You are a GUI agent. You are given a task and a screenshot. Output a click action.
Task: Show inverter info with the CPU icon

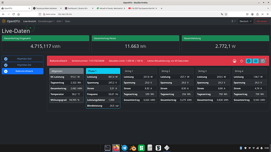(x=249, y=61)
